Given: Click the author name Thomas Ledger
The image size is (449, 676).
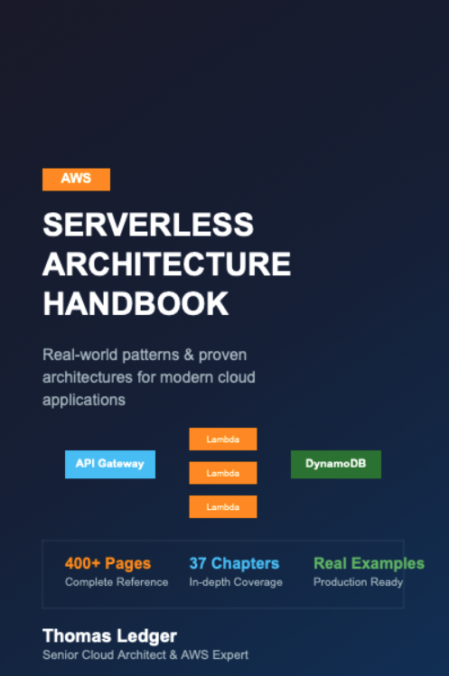Looking at the screenshot, I should (x=109, y=636).
